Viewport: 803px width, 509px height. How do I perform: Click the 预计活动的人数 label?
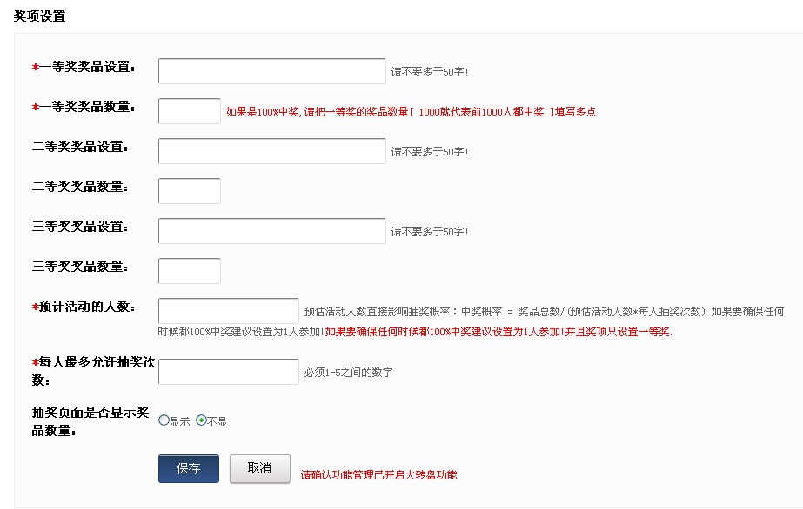[x=87, y=307]
